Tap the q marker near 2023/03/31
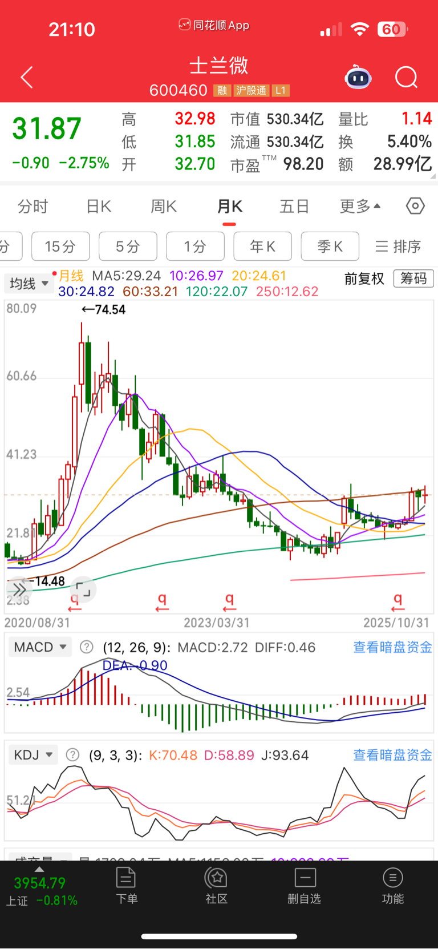 point(229,601)
